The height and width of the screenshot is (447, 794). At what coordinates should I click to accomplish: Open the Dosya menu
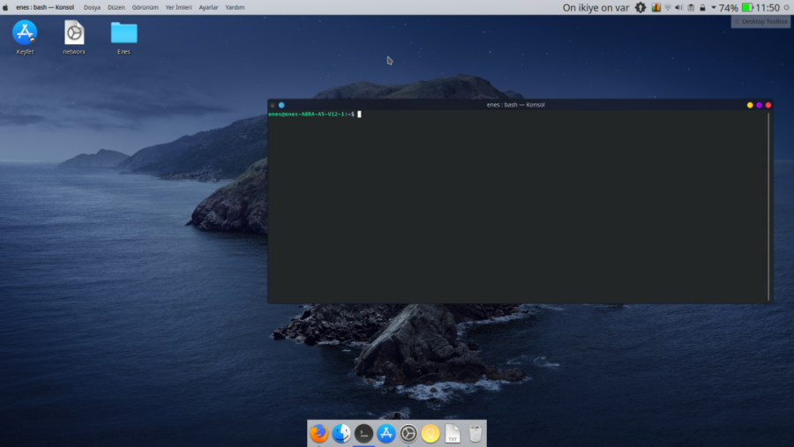92,7
